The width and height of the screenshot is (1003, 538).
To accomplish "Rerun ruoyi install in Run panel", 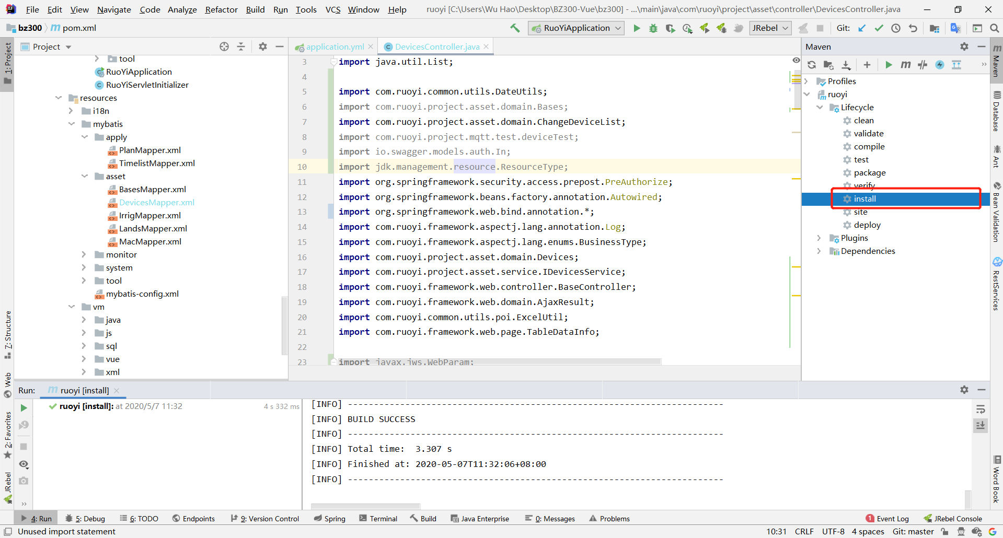I will 24,408.
